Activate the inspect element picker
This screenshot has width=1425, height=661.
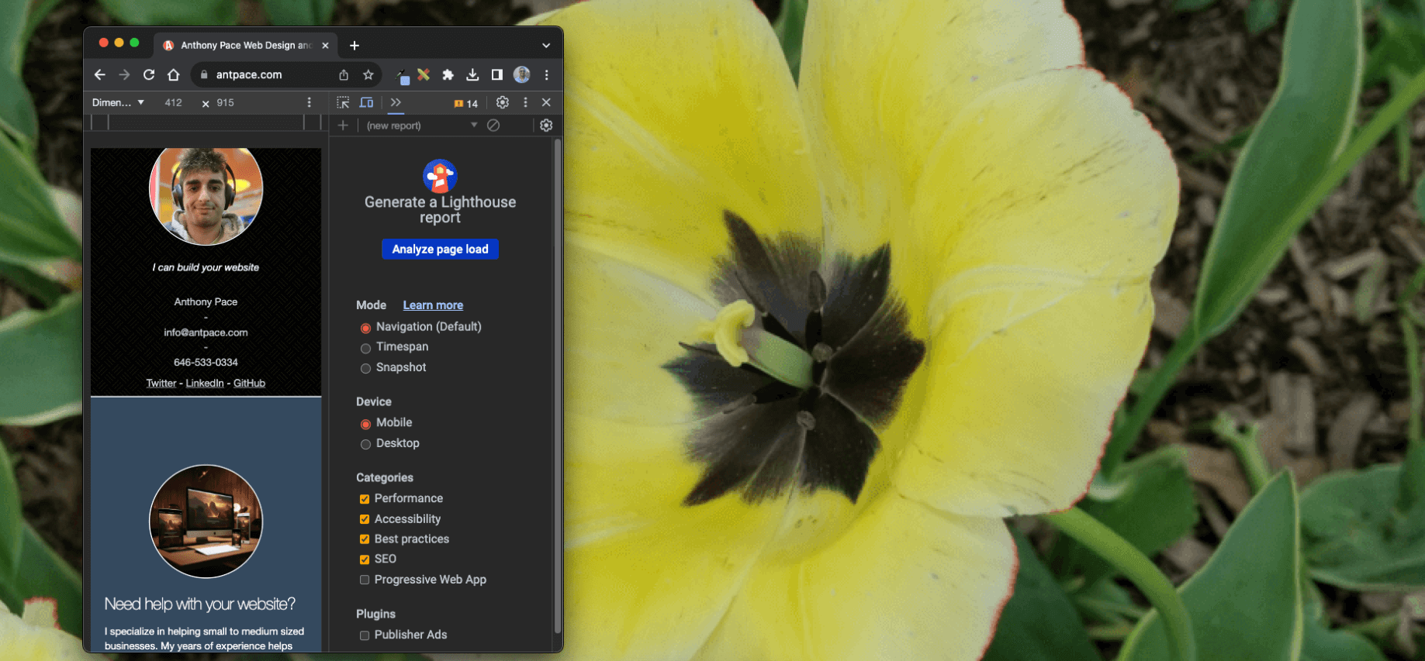pos(343,102)
